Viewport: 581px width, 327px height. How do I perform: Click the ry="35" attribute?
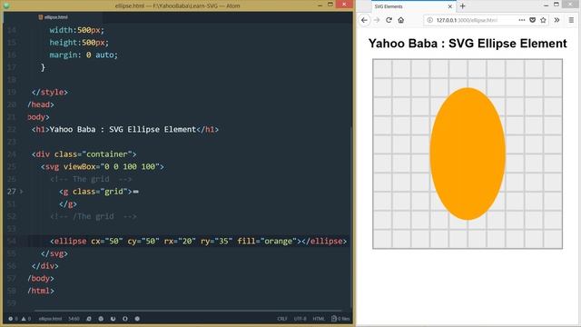[x=216, y=242]
